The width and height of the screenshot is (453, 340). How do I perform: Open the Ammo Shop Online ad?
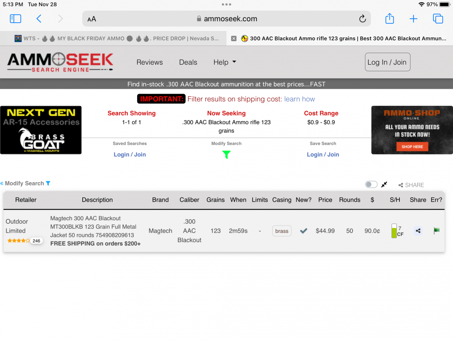pyautogui.click(x=412, y=130)
